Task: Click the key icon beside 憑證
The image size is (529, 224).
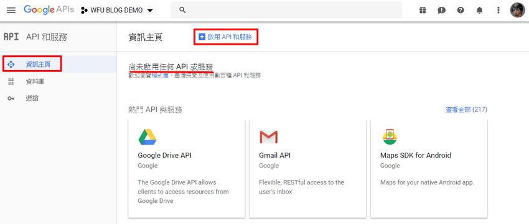Action: click(x=11, y=99)
